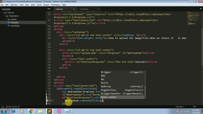Open the Tools menu

pos(39,5)
